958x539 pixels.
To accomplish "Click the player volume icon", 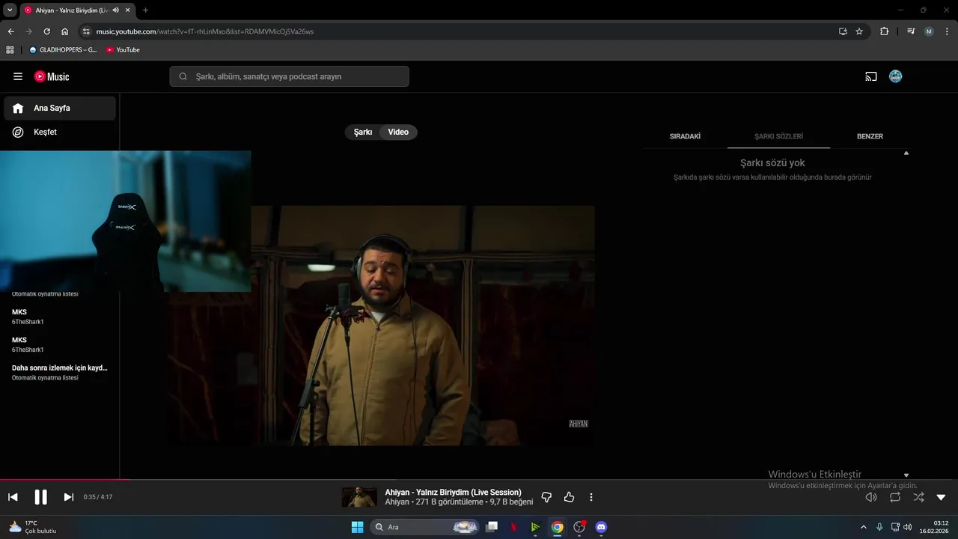I will click(x=871, y=497).
